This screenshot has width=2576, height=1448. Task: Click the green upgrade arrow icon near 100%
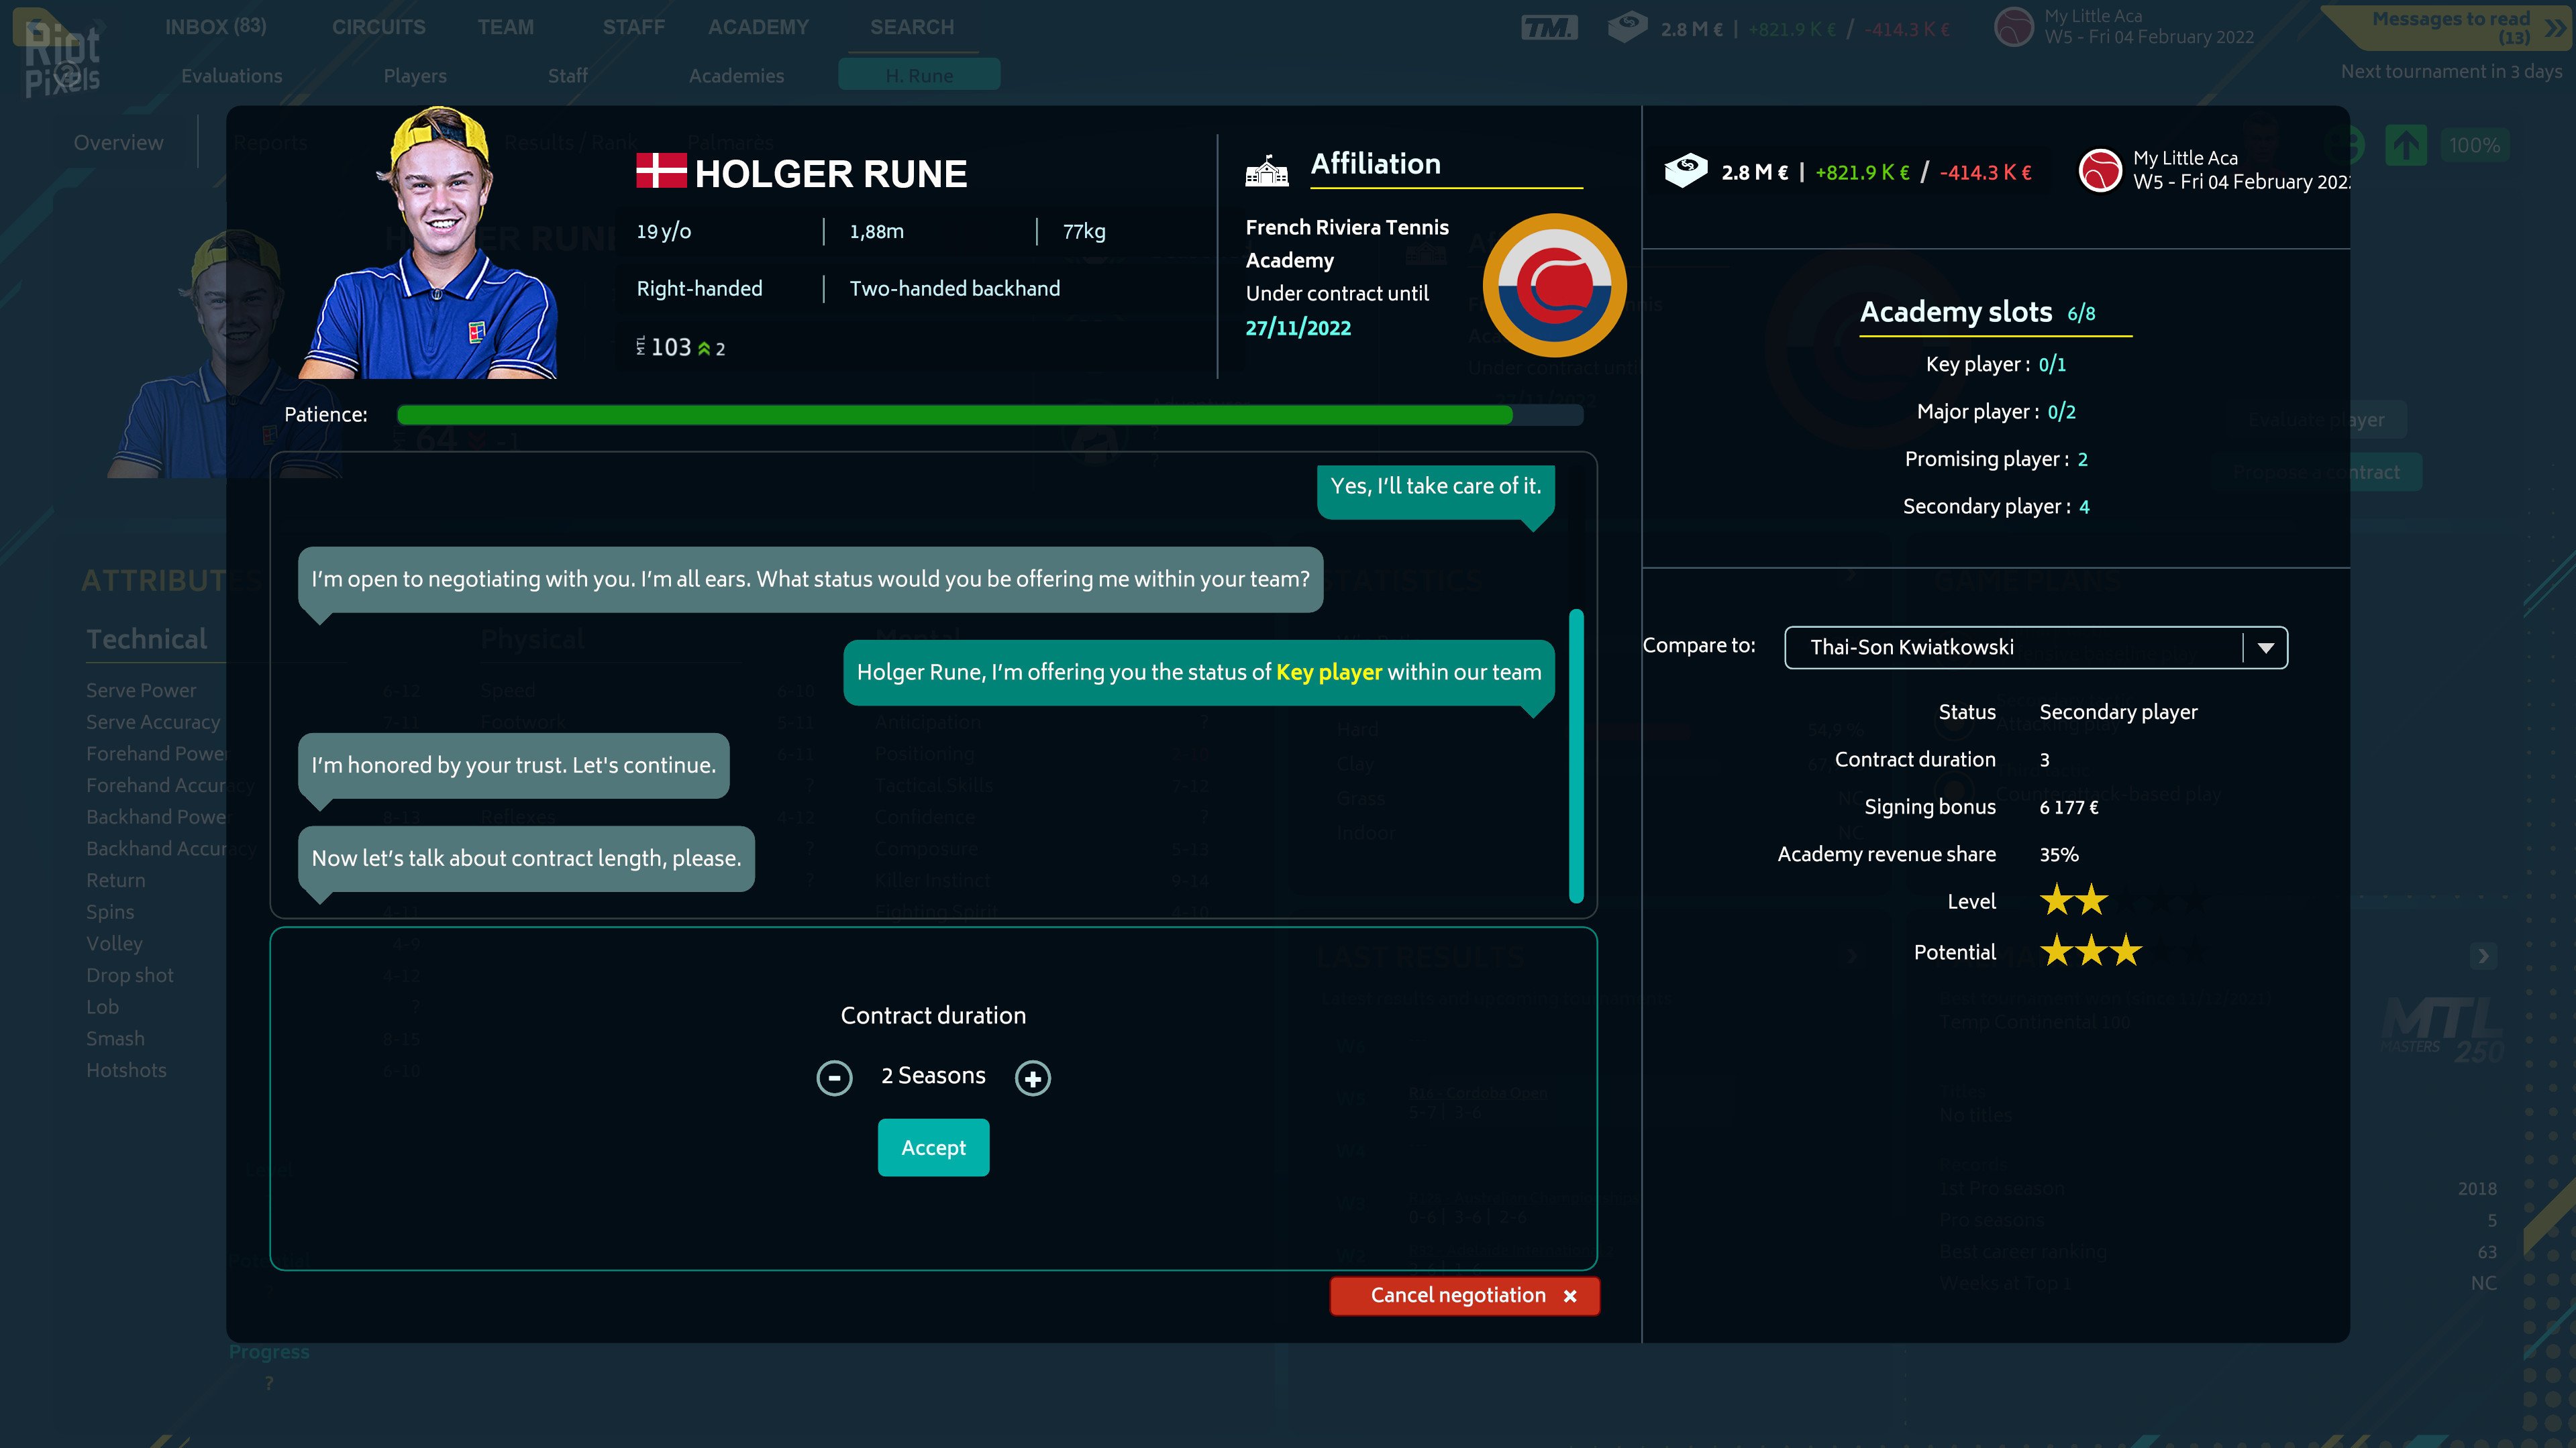pos(2407,145)
